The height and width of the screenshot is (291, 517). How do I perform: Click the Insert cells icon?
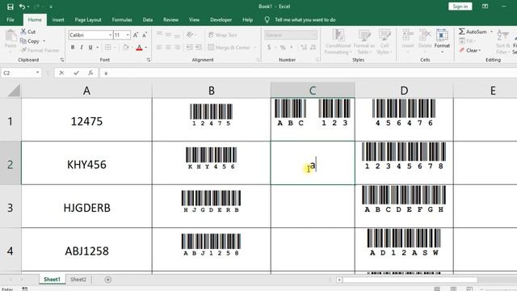click(408, 35)
